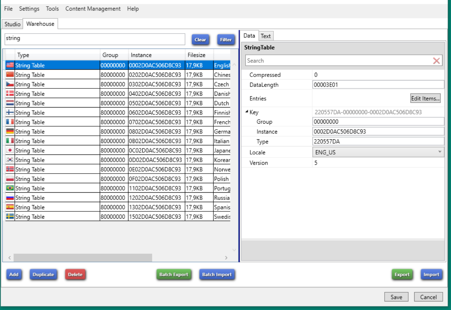
Task: Click the Duplicate button
Action: coord(43,274)
